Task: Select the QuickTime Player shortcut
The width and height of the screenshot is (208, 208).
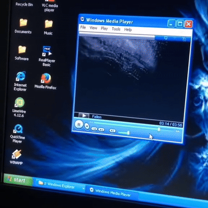Action: 18,134
